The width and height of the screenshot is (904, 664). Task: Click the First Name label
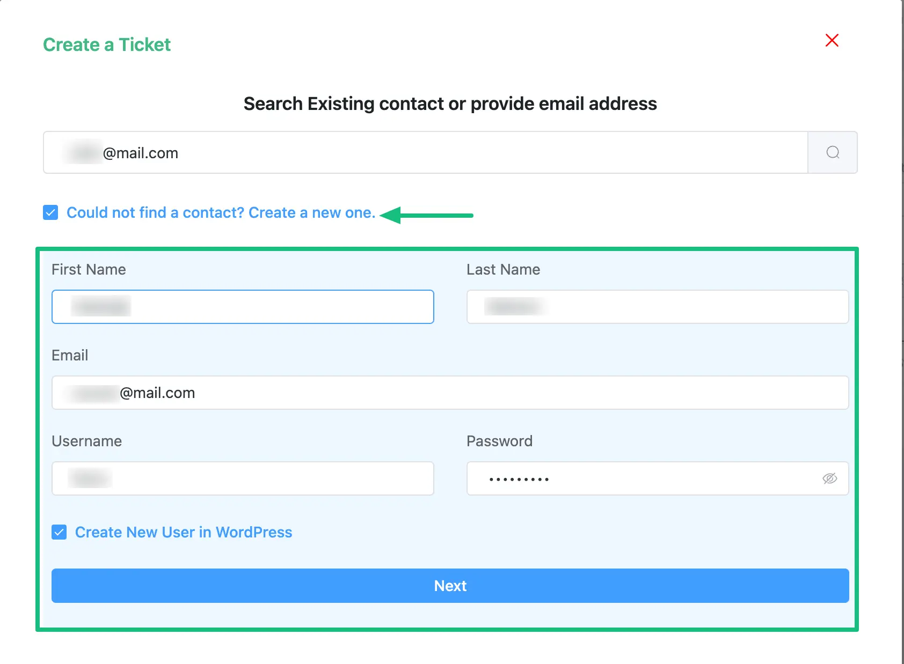coord(89,269)
